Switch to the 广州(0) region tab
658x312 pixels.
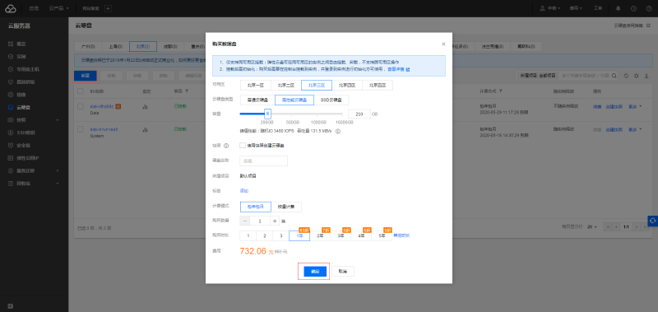pyautogui.click(x=88, y=47)
